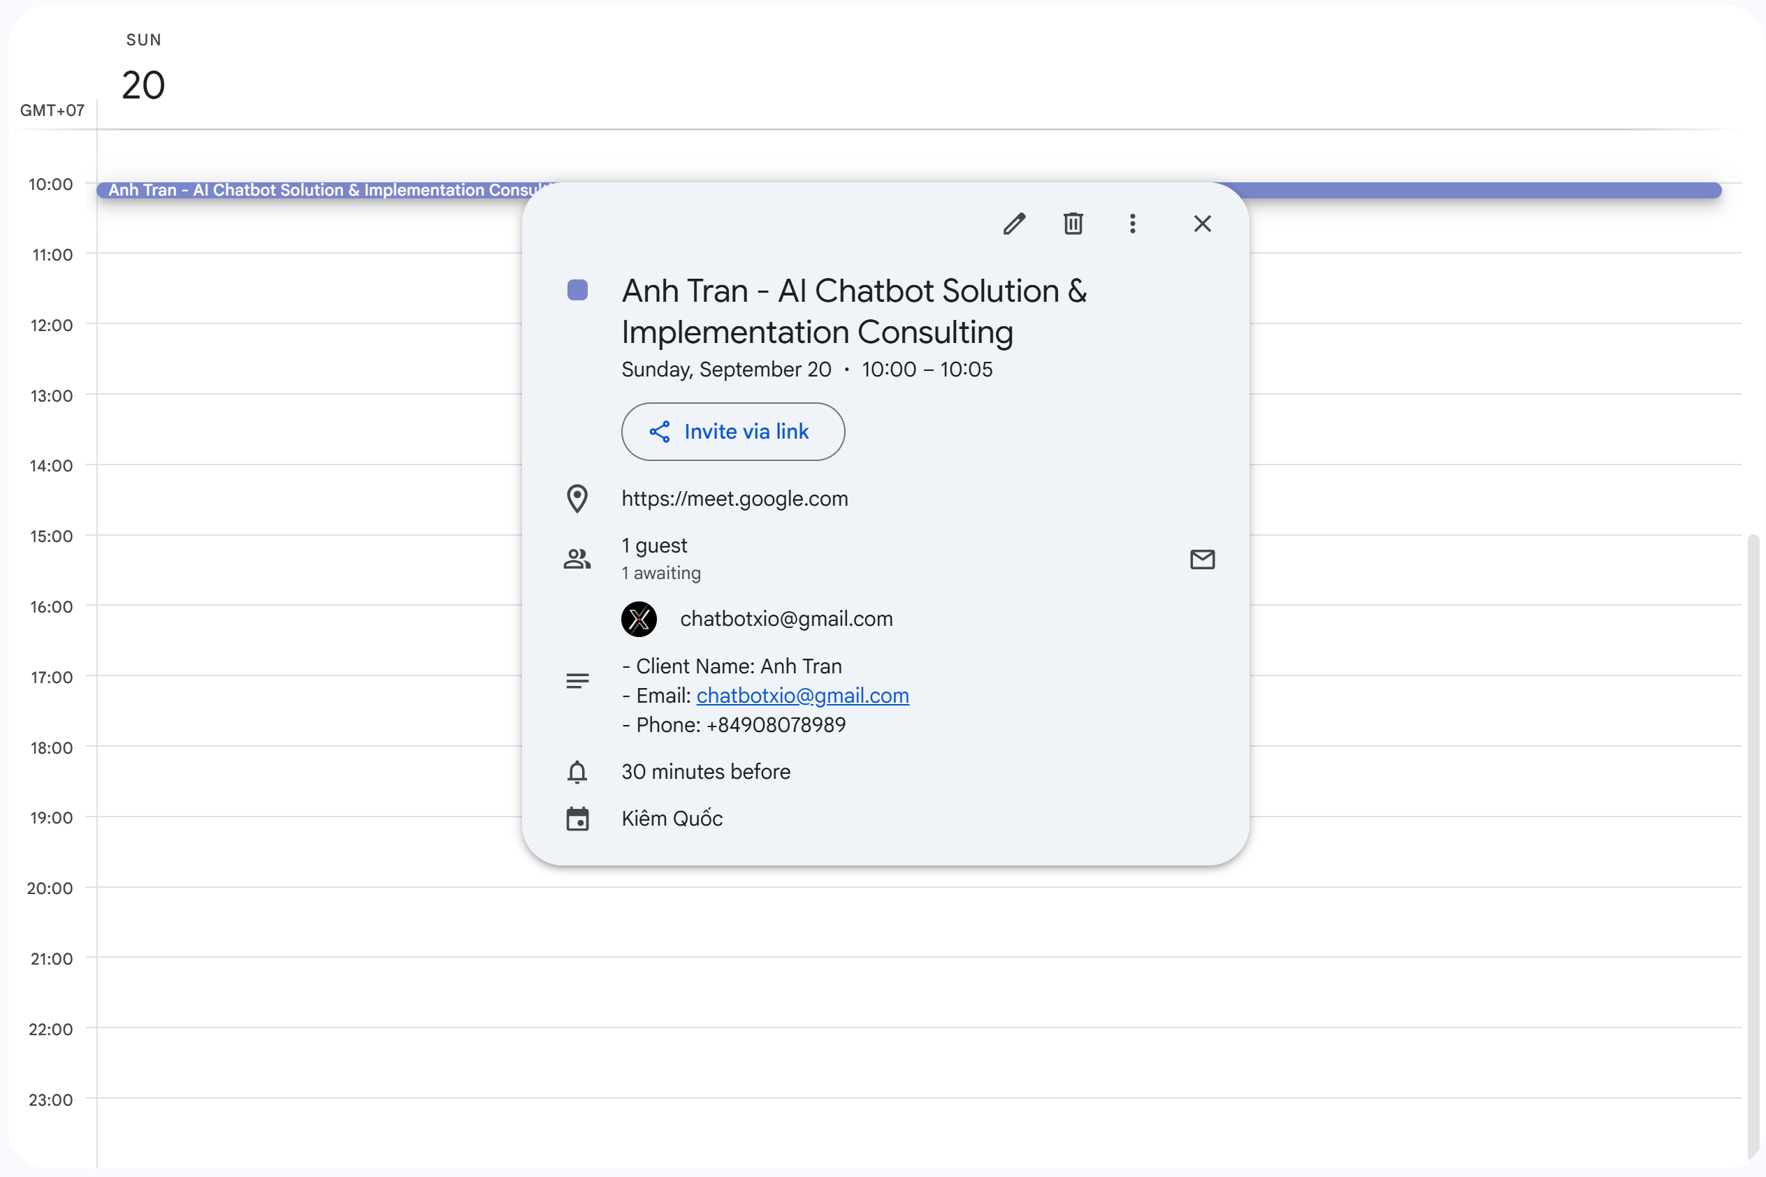This screenshot has width=1766, height=1177.
Task: Open the three-dot options menu
Action: pos(1132,224)
